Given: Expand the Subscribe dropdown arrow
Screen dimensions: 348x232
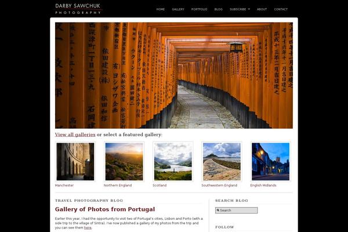Looking at the screenshot, I should pos(249,9).
